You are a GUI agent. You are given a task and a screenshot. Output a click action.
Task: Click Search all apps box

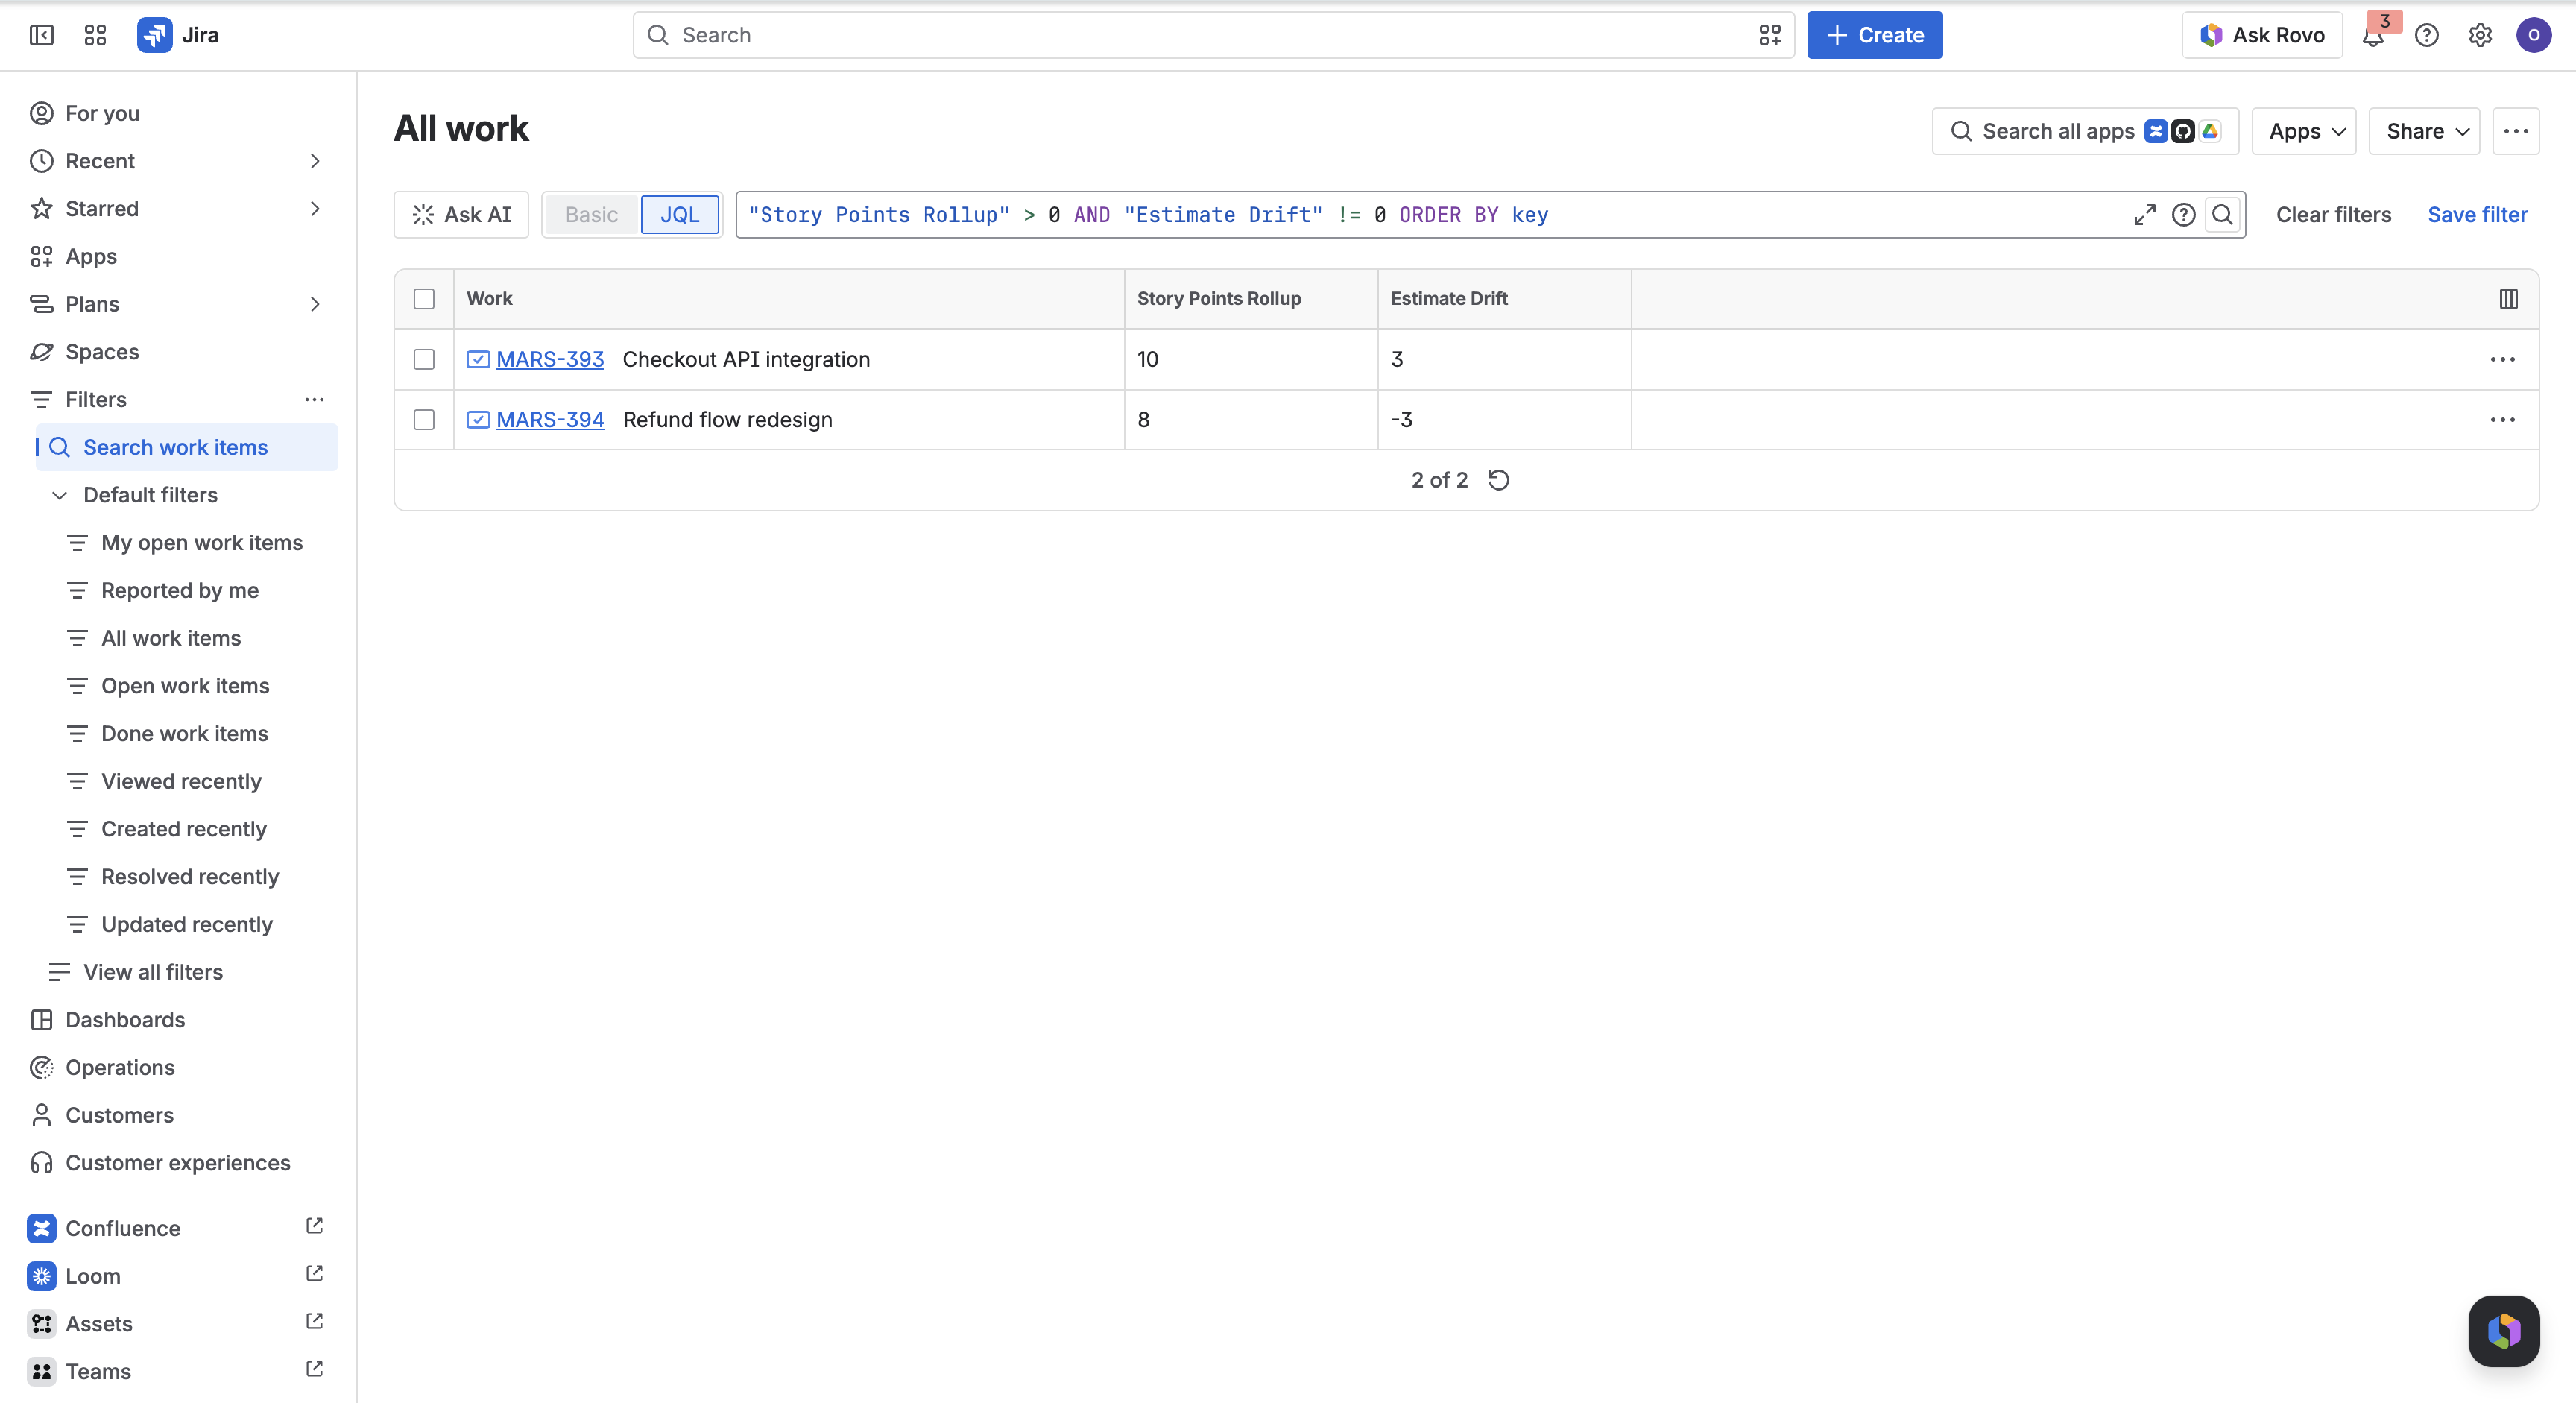click(x=2085, y=131)
